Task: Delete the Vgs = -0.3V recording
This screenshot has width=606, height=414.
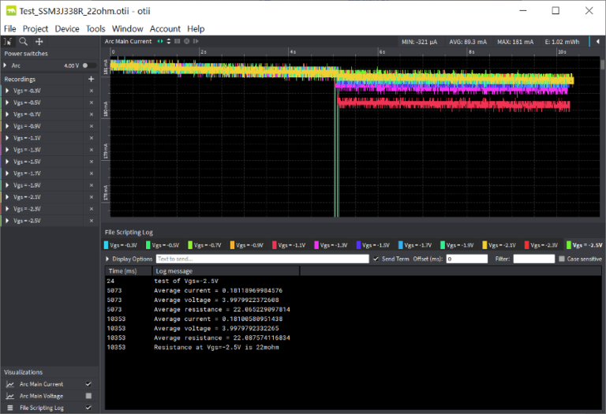Action: 91,91
